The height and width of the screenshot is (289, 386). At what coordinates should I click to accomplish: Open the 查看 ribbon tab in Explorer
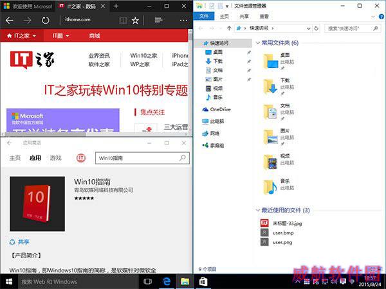point(264,17)
